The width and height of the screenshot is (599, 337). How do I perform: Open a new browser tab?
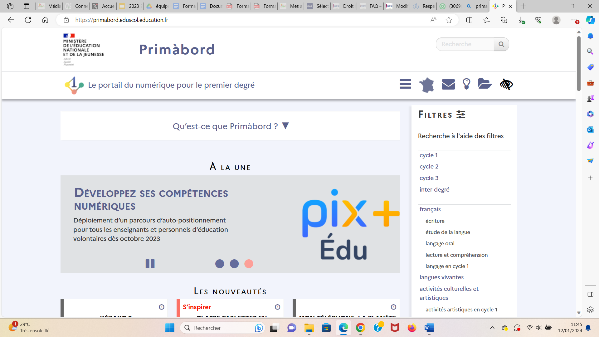tap(523, 6)
